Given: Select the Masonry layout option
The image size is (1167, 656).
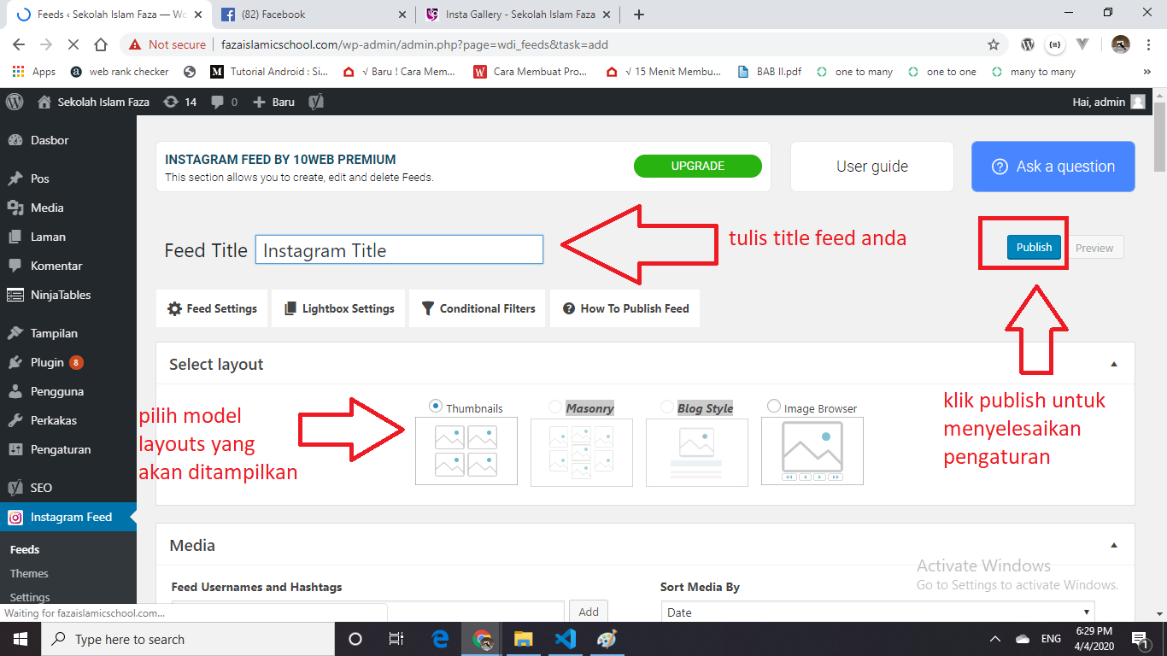Looking at the screenshot, I should click(554, 407).
